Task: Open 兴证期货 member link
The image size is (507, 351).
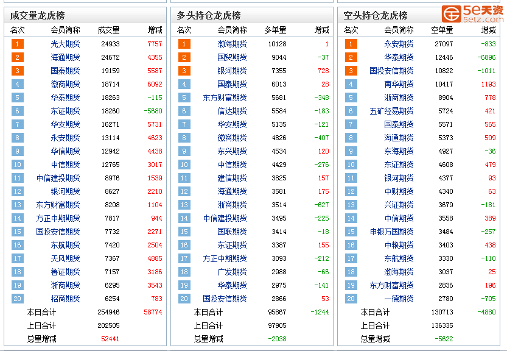Action: click(x=399, y=205)
